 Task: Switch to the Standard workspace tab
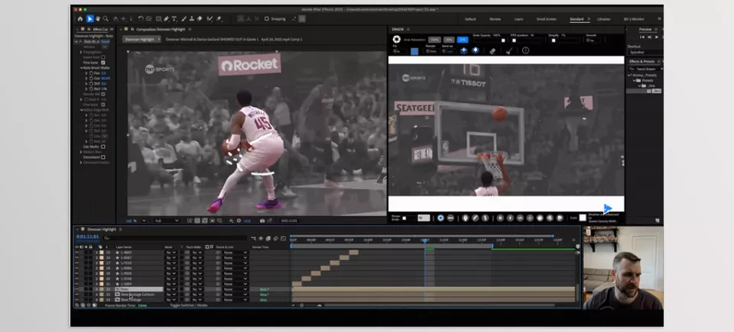click(x=576, y=19)
